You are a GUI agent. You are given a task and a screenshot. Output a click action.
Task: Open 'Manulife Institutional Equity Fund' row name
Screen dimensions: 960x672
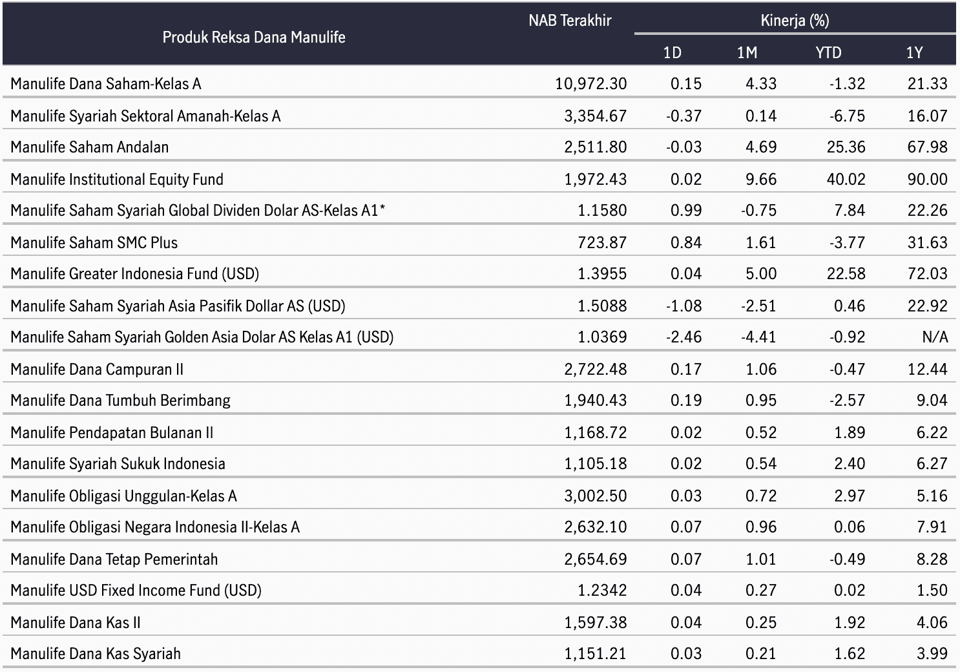point(117,179)
